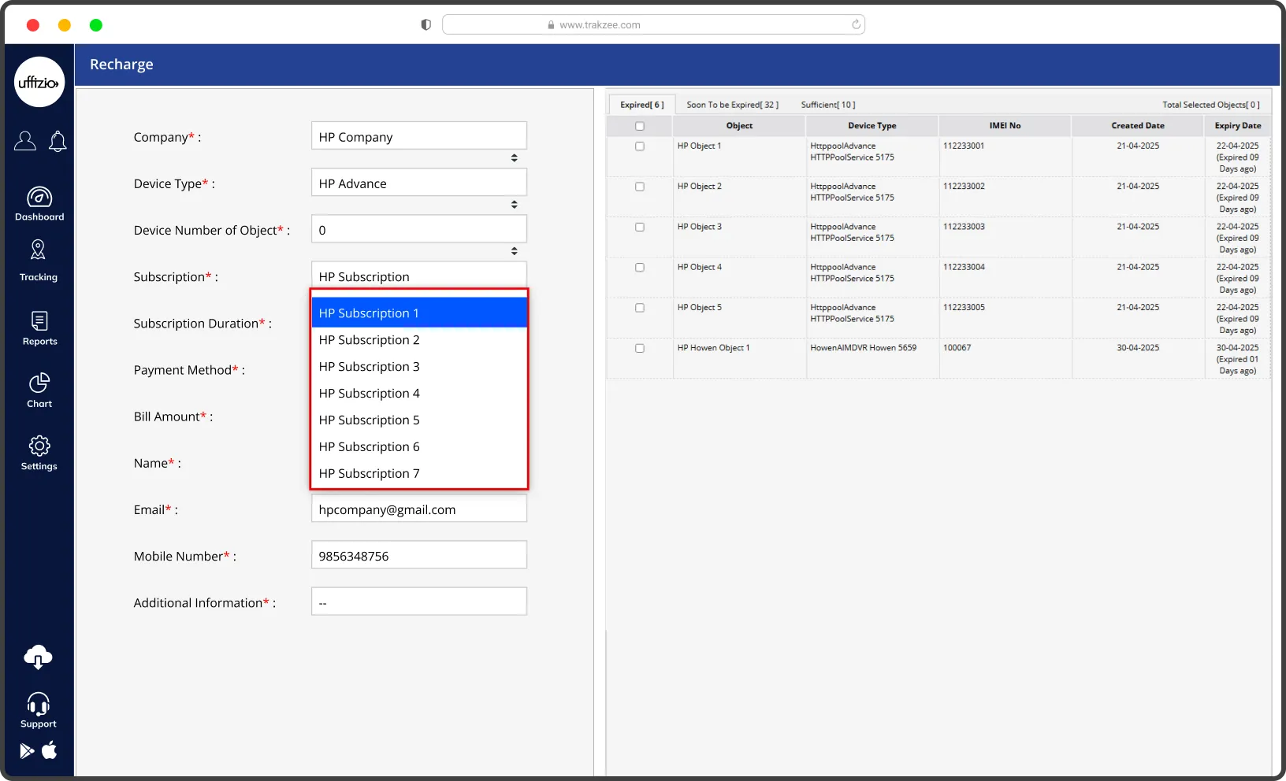Open the user profile icon

pyautogui.click(x=25, y=142)
